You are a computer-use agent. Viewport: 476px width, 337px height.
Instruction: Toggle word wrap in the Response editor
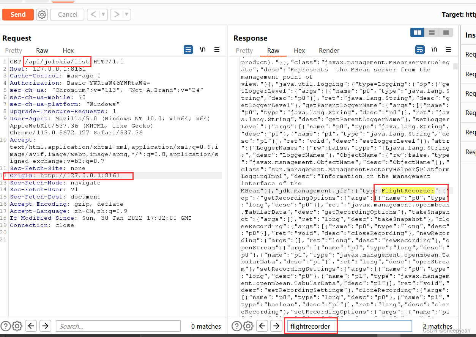[x=420, y=50]
